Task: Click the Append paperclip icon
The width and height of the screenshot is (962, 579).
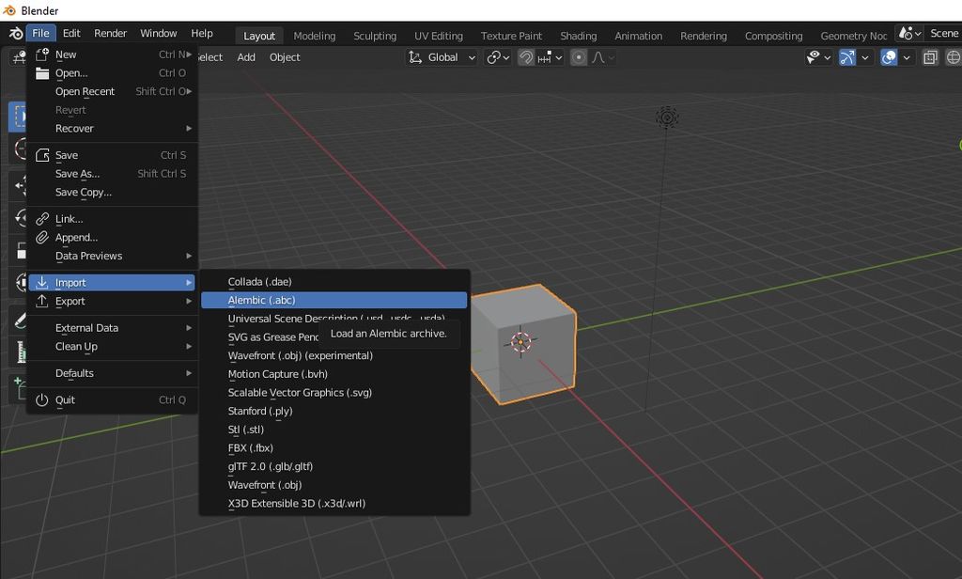Action: [x=42, y=238]
